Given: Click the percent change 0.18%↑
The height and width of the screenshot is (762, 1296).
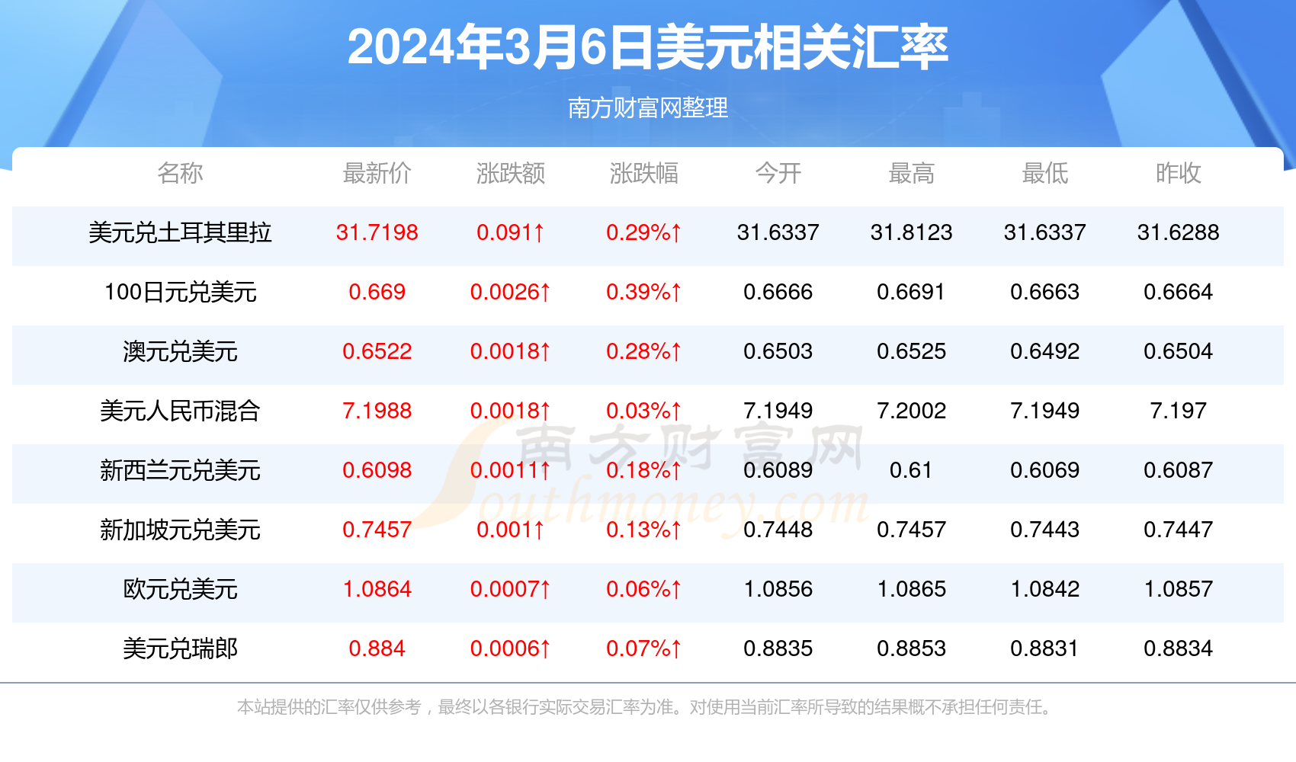Looking at the screenshot, I should (644, 470).
